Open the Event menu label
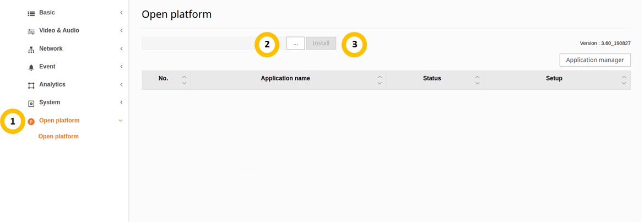The height and width of the screenshot is (222, 644). coord(47,67)
